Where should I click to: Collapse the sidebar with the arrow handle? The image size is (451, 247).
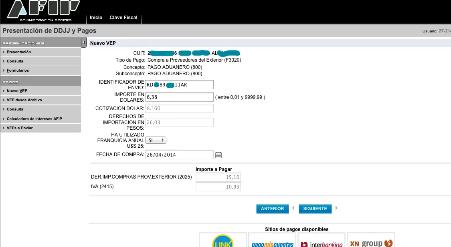[x=84, y=42]
